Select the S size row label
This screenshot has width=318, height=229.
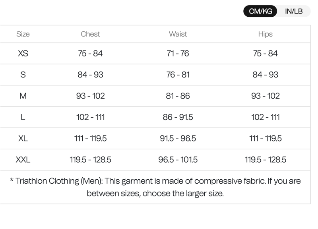(x=23, y=75)
